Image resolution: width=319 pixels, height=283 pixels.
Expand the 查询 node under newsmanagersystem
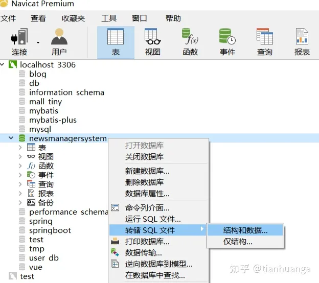point(20,184)
